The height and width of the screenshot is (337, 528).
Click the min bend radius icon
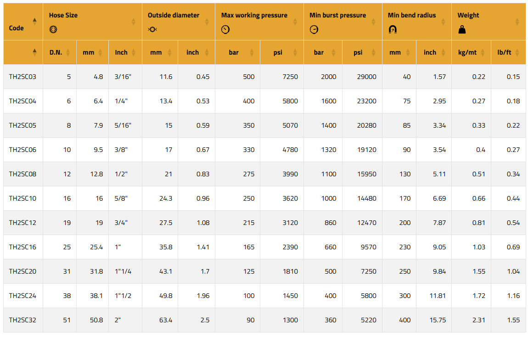393,29
